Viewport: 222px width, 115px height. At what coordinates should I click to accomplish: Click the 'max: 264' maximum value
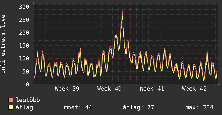tap(199, 108)
